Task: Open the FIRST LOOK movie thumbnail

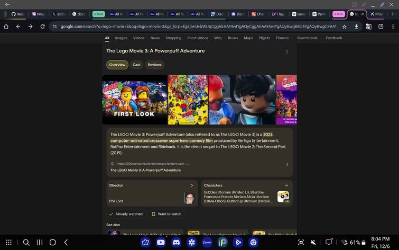Action: 135,100
